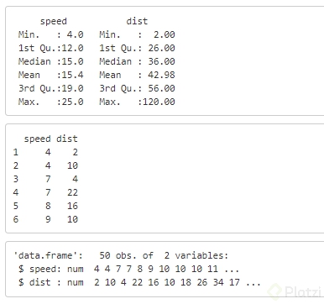
Task: Select row 1 of the head table
Action: coord(45,152)
